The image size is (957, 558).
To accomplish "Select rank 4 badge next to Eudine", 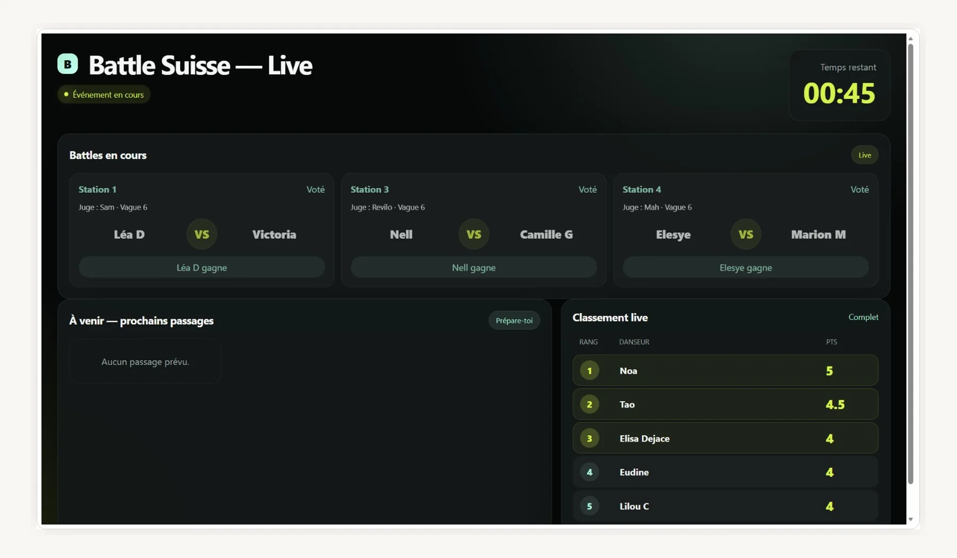I will point(589,472).
